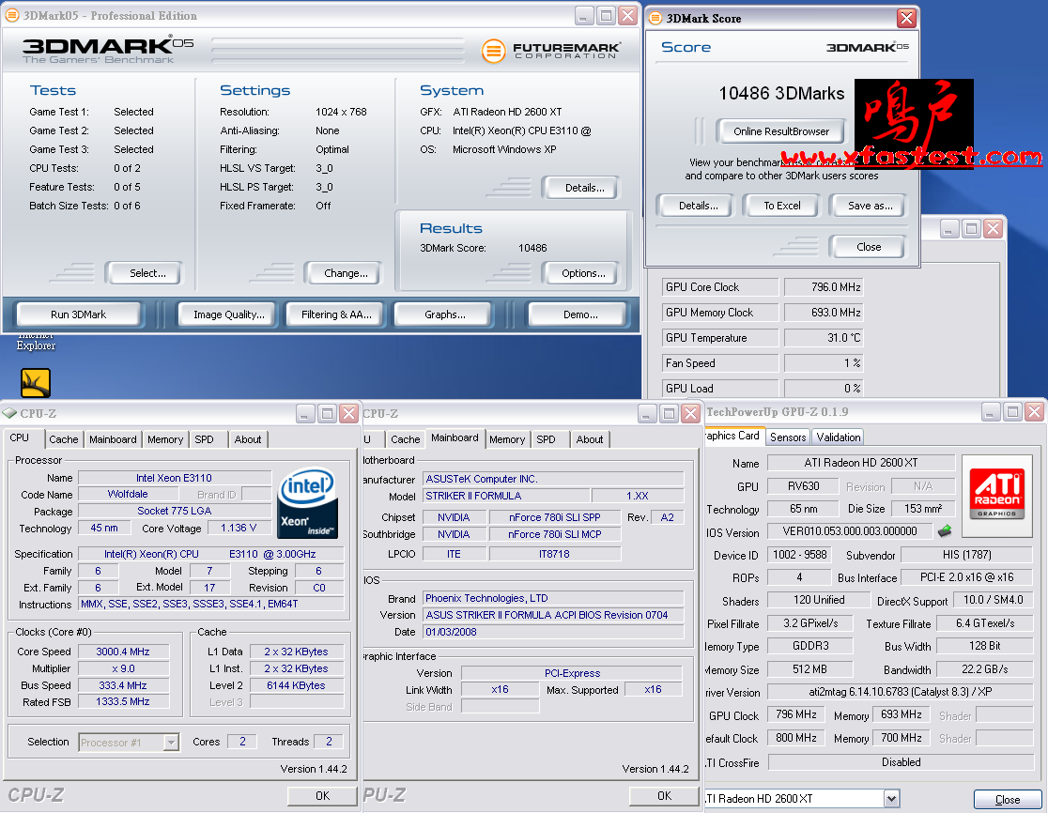Click the 3DMark Score window title icon
The image size is (1048, 813).
pyautogui.click(x=655, y=18)
